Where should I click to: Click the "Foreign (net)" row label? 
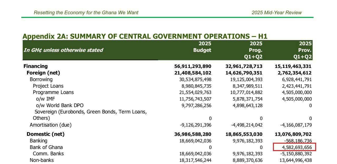coord(43,73)
